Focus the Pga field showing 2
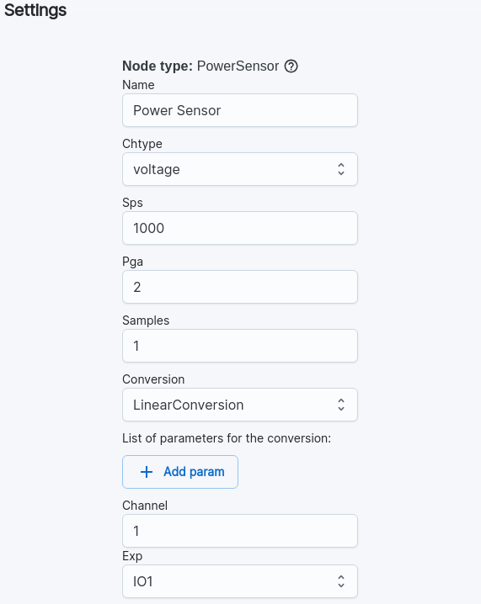The height and width of the screenshot is (604, 481). 240,287
